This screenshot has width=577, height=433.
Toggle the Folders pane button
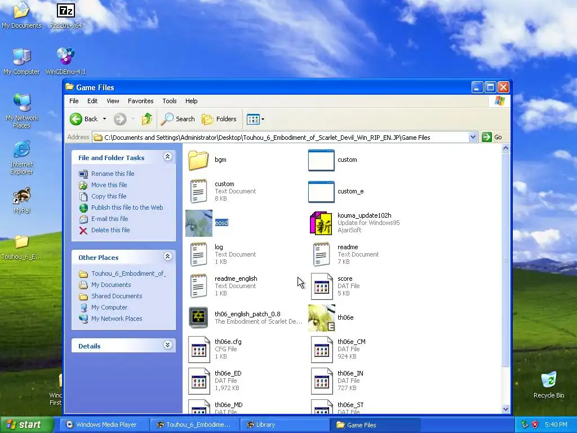pos(219,119)
